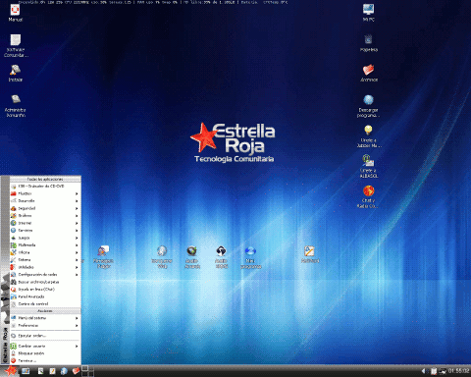
Task: Click the Estrella Roja star start button
Action: pyautogui.click(x=10, y=371)
